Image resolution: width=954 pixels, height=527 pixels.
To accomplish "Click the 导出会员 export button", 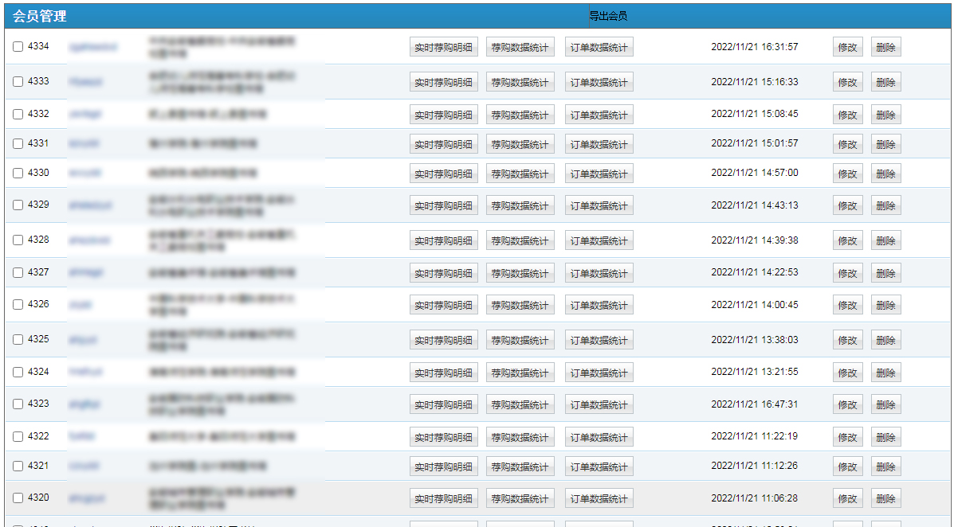I will pyautogui.click(x=608, y=16).
